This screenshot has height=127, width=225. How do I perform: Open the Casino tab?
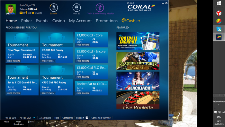[x=59, y=21]
